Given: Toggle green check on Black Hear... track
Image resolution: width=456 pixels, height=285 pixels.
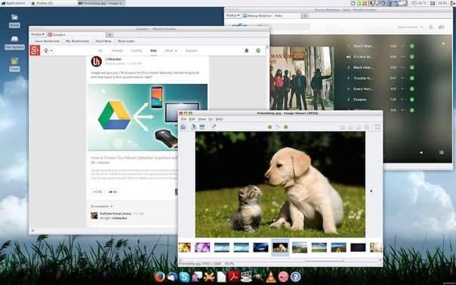Looking at the screenshot, I should 411,67.
